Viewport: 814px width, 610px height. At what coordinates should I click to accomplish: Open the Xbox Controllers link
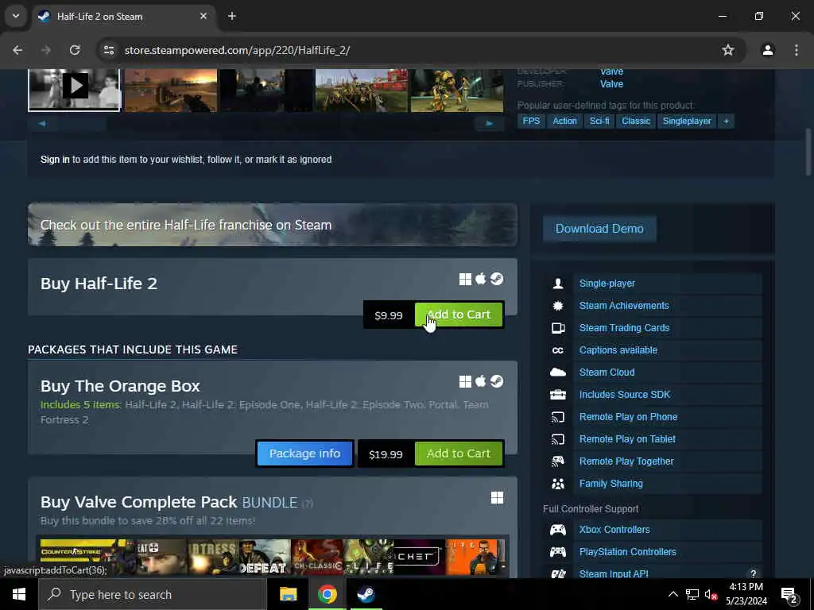click(614, 530)
